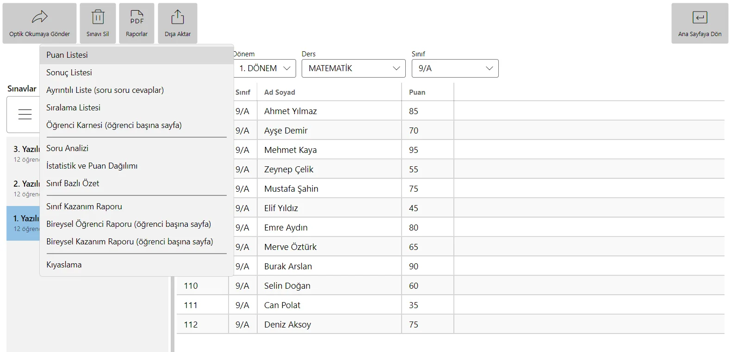Screen dimensions: 731x352
Task: Open the hamburger menu under Sınavlar
Action: click(x=25, y=114)
